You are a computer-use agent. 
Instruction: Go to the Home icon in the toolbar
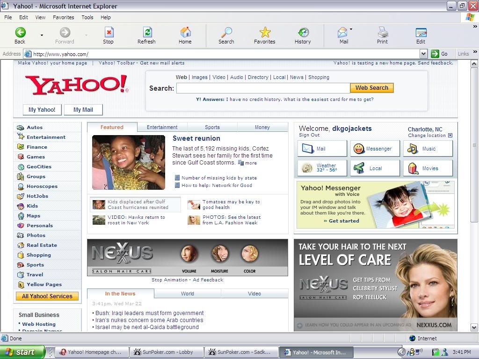click(x=185, y=32)
